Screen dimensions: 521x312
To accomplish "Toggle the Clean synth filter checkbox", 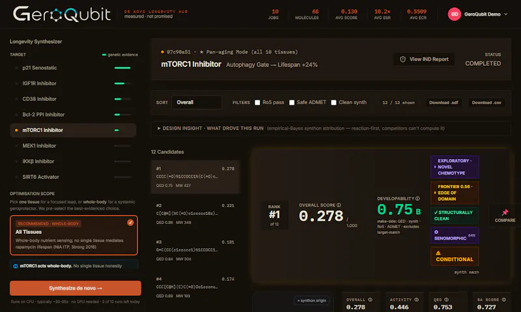I will coord(333,102).
